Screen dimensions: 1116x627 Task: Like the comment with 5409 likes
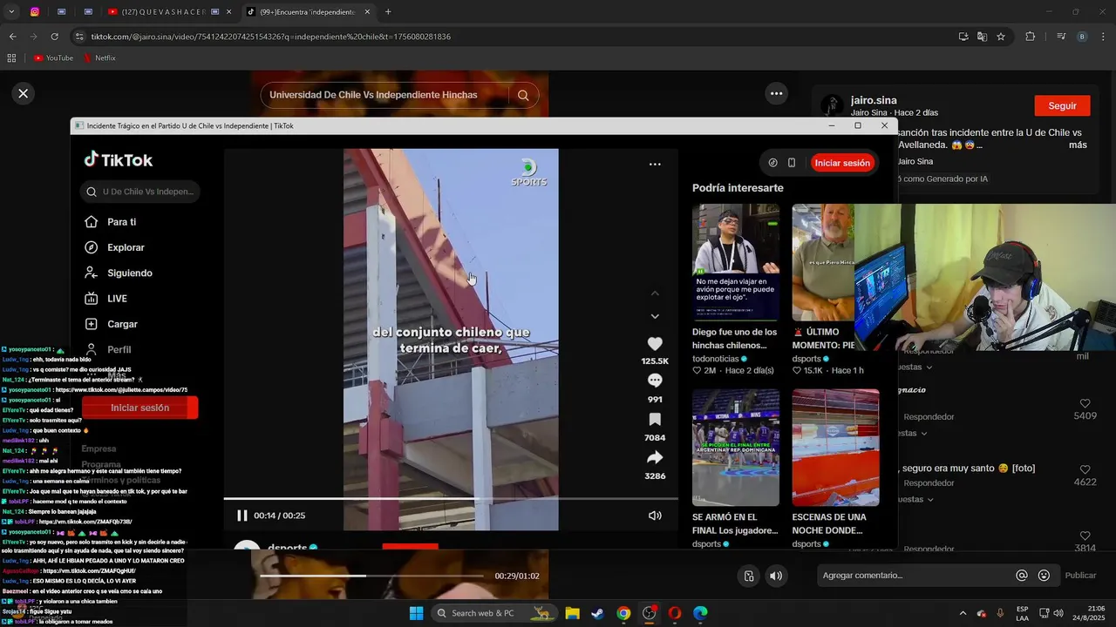[1085, 404]
